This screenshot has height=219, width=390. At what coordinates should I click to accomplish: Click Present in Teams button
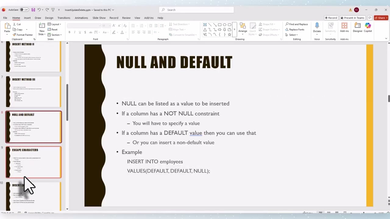353,18
